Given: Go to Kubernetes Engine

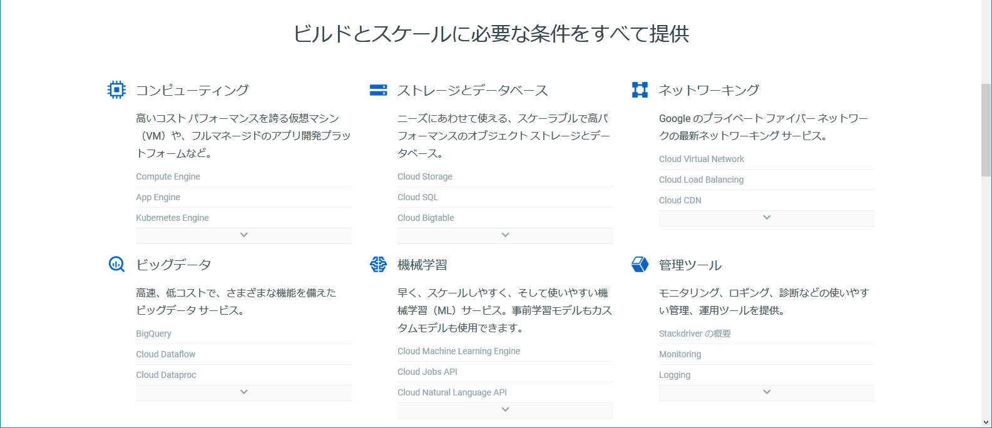Looking at the screenshot, I should point(172,218).
